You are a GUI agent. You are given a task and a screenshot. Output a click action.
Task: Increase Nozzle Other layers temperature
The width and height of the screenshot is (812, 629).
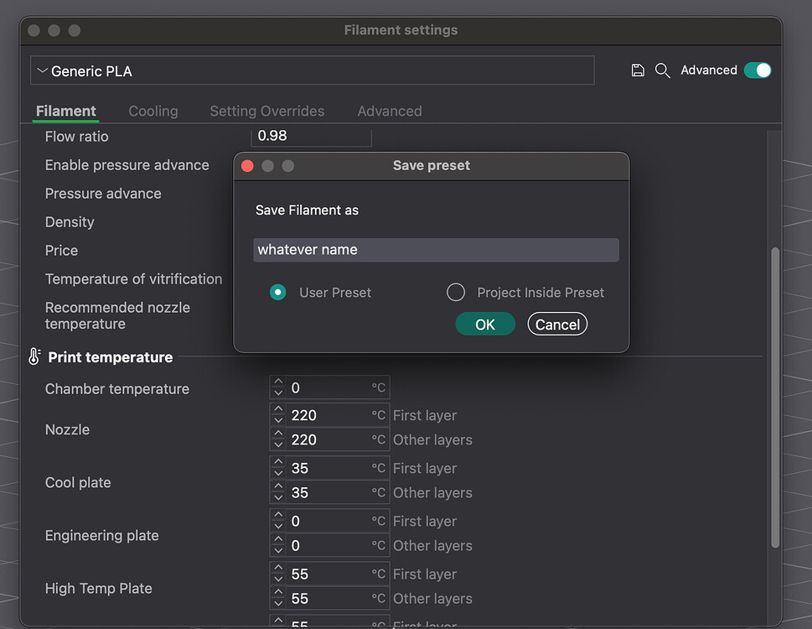tap(278, 433)
